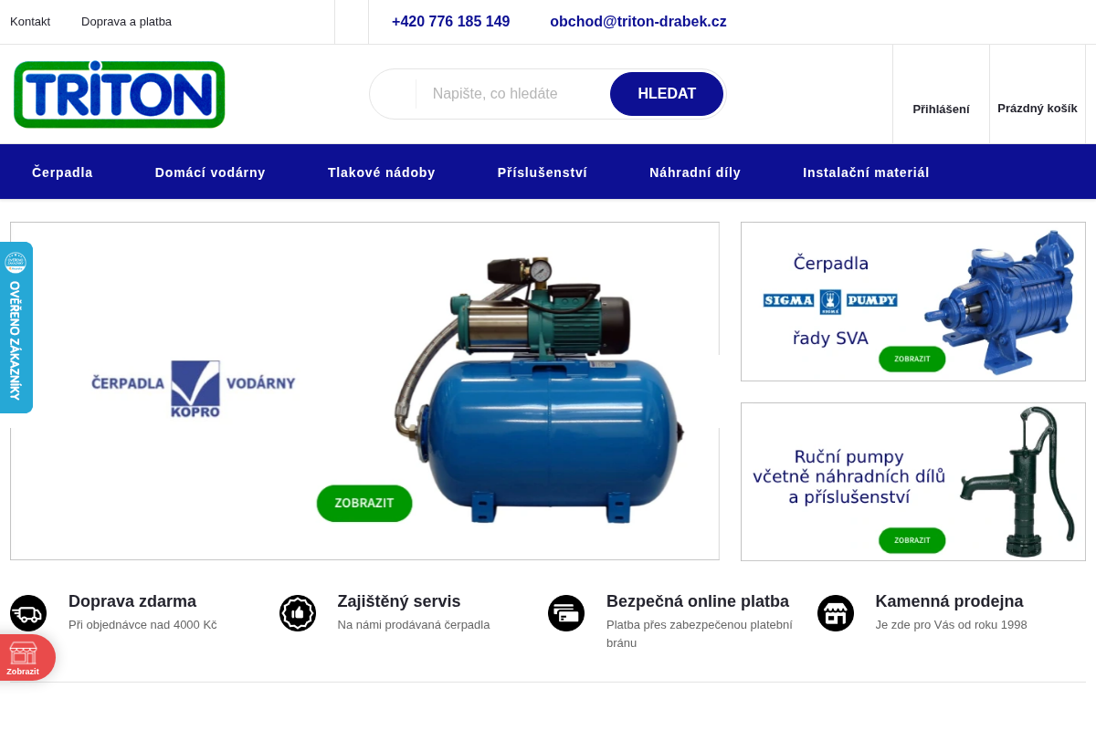Viewport: 1096px width, 730px height.
Task: Click the text 'Na námi prodávaná čerpadla'
Action: tap(414, 625)
